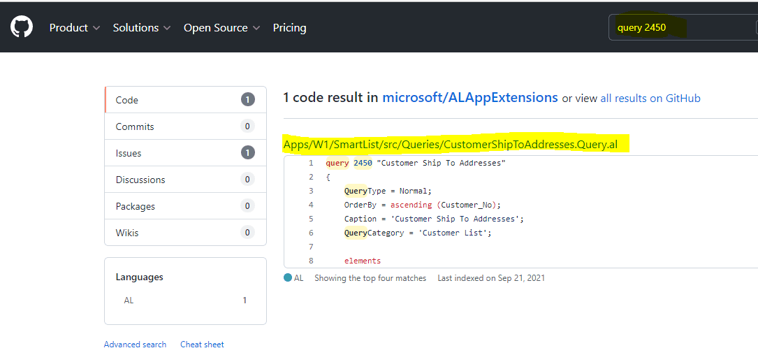Screen dimensions: 758x355
Task: Click the Languages heading
Action: tap(139, 277)
